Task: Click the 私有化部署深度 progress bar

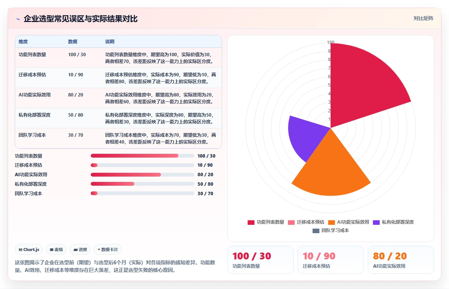Action: click(142, 184)
